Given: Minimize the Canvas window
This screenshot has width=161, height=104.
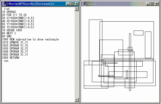Looking at the screenshot, I should pyautogui.click(x=148, y=4).
